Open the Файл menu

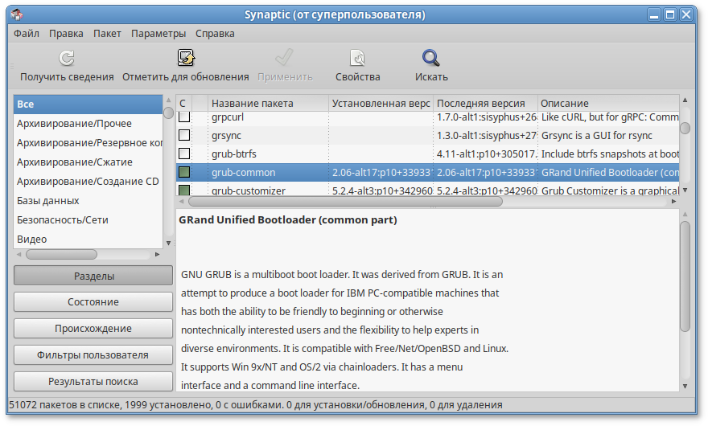(27, 34)
